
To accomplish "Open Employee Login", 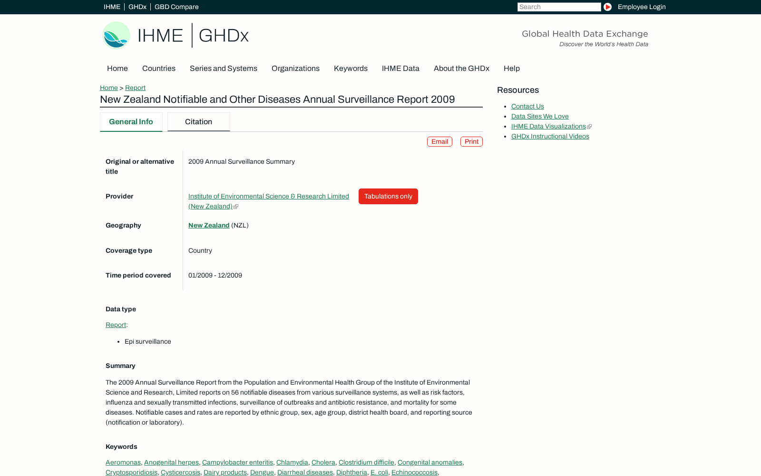I will [642, 7].
